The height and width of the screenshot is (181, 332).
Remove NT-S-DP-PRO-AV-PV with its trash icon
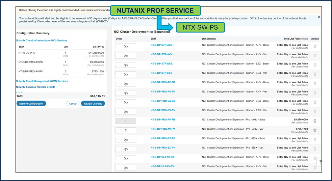[x=315, y=130]
